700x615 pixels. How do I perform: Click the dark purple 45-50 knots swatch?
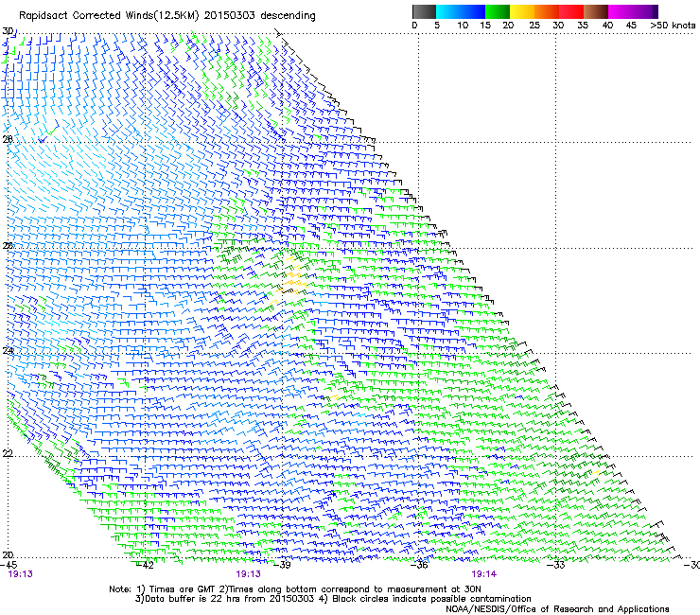coord(645,11)
